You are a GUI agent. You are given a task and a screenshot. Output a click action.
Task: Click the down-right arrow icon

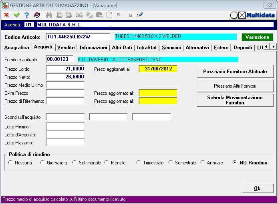pyautogui.click(x=130, y=16)
